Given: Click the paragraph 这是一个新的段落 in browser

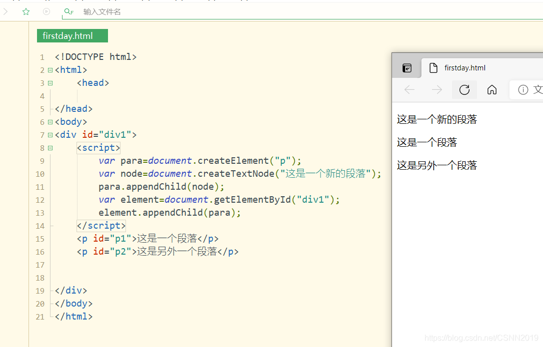Looking at the screenshot, I should tap(437, 120).
